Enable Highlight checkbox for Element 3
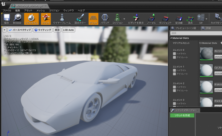The image size is (222, 136). 175,104
